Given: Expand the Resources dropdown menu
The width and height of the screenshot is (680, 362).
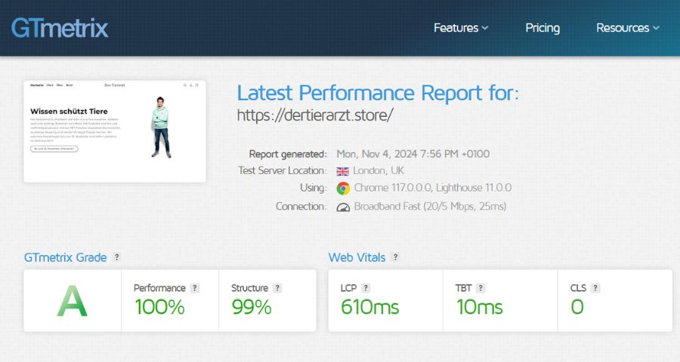Looking at the screenshot, I should click(x=627, y=28).
